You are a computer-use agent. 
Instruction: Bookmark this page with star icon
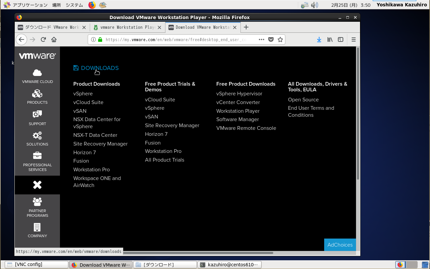(x=280, y=39)
